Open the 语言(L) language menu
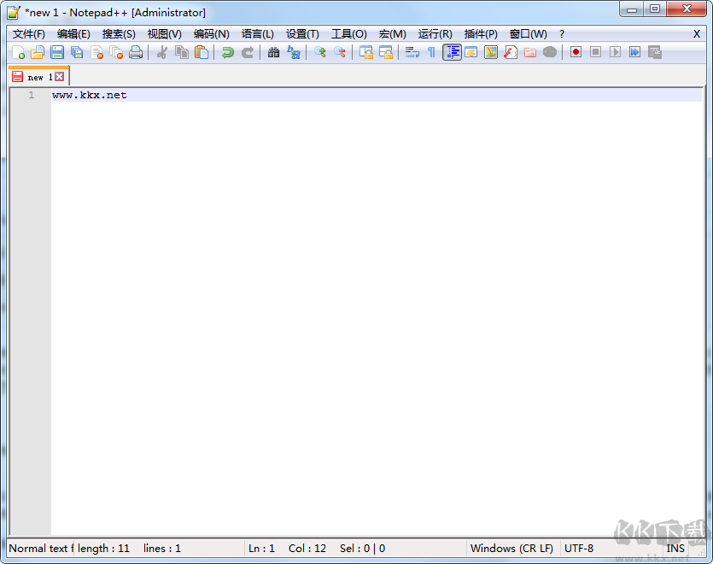Viewport: 713px width, 564px height. pos(257,34)
